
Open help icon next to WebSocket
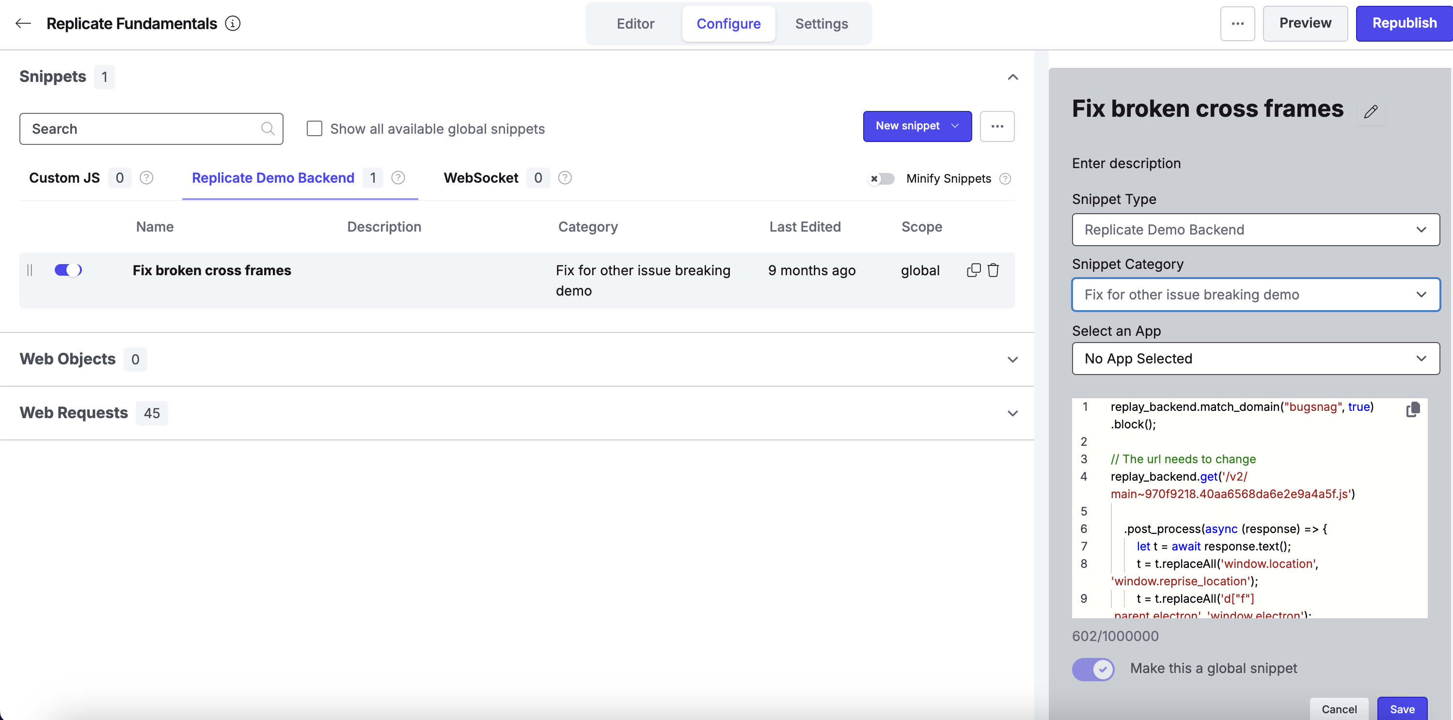coord(565,178)
